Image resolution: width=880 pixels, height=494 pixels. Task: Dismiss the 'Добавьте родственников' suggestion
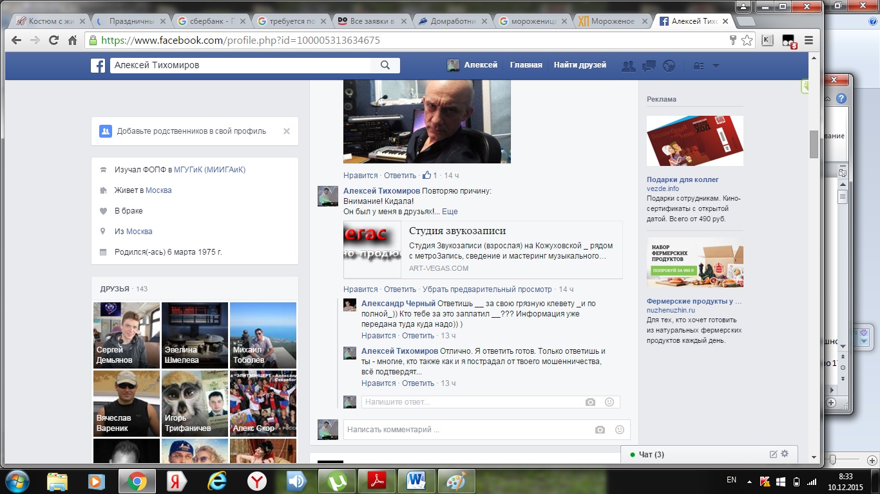(x=287, y=131)
